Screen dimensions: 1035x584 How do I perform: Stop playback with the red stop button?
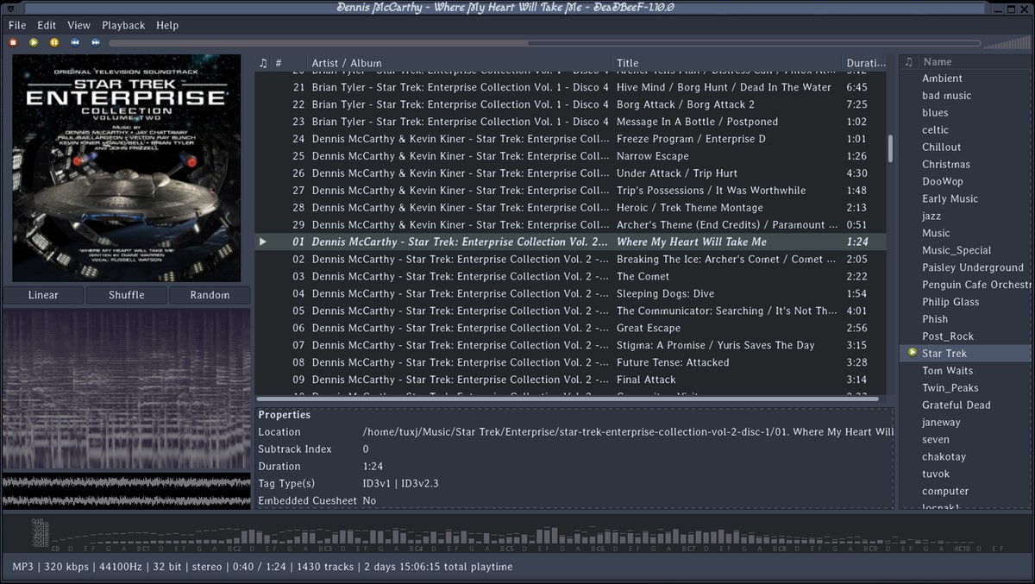coord(13,41)
